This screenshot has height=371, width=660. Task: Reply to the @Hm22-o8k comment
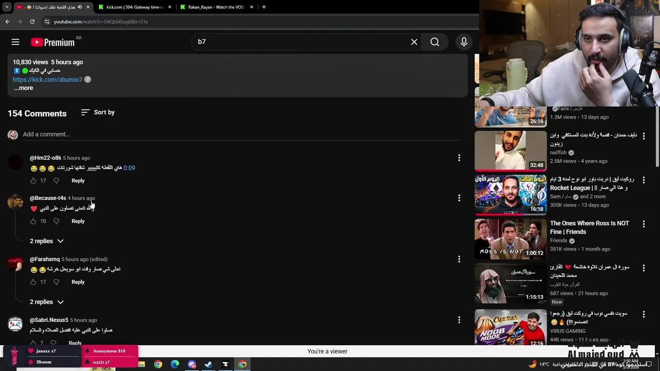[78, 181]
